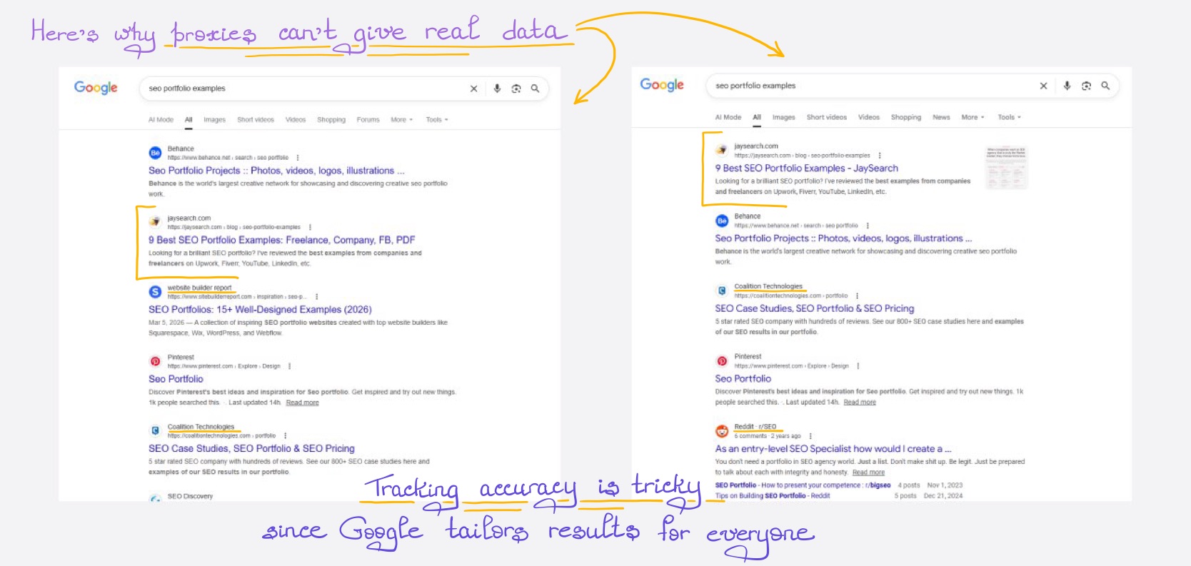Click the Coalition Technologies favicon in the right window

[x=722, y=290]
